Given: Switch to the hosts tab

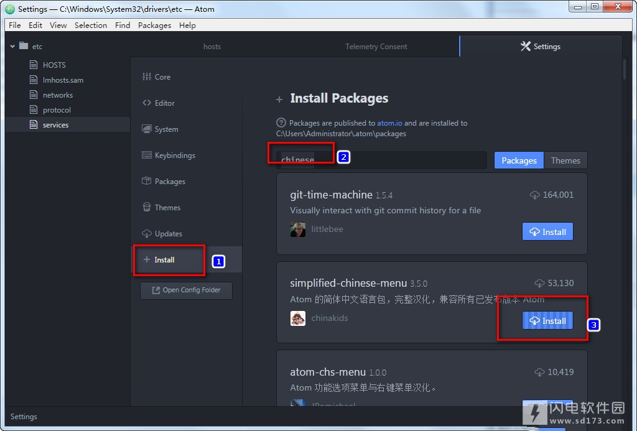Looking at the screenshot, I should (x=212, y=46).
